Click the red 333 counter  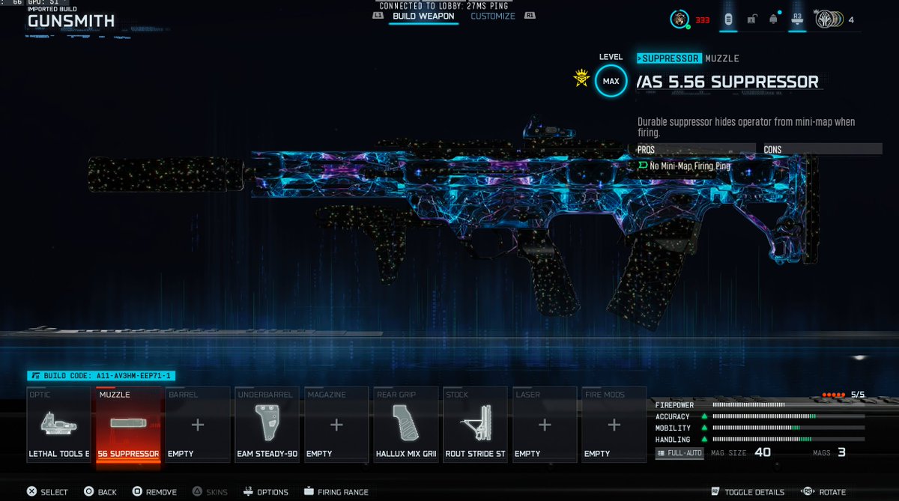702,20
